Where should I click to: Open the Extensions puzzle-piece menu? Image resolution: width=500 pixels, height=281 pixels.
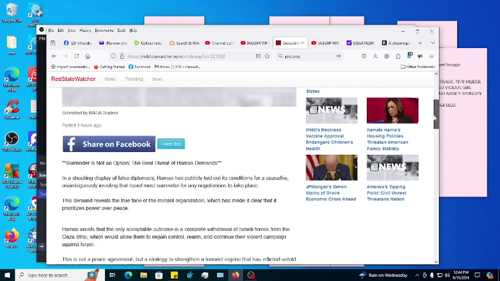[x=398, y=56]
